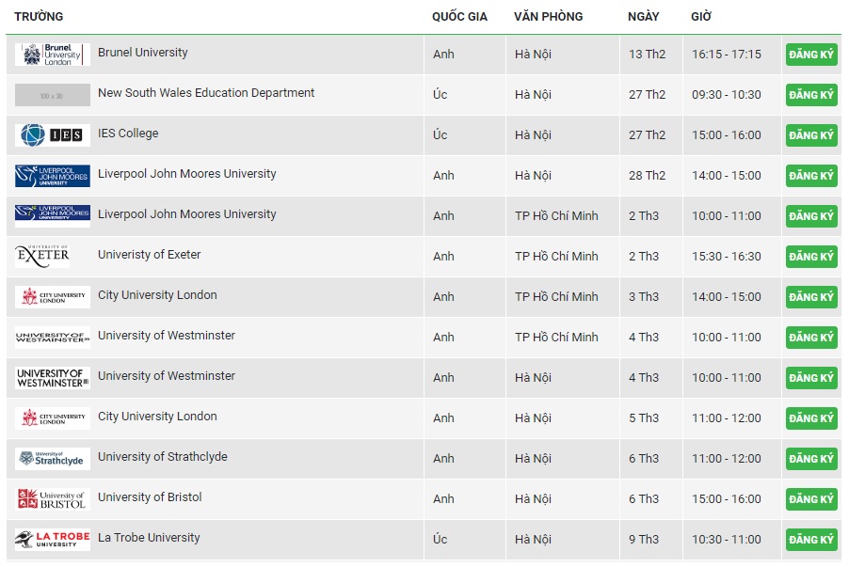Click Đăng Ký for IES College
This screenshot has width=849, height=567.
click(x=811, y=135)
